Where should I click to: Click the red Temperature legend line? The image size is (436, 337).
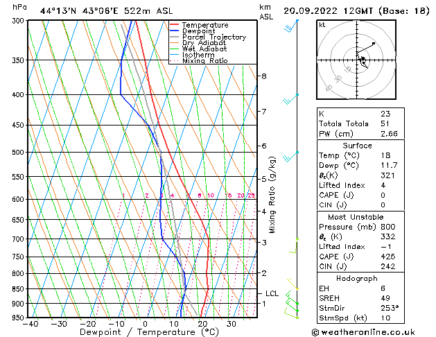tap(177, 25)
